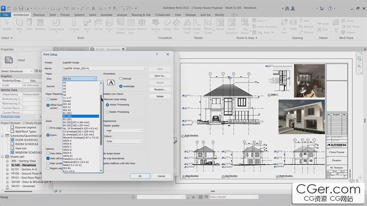Open the Massing & Site tab

click(141, 15)
